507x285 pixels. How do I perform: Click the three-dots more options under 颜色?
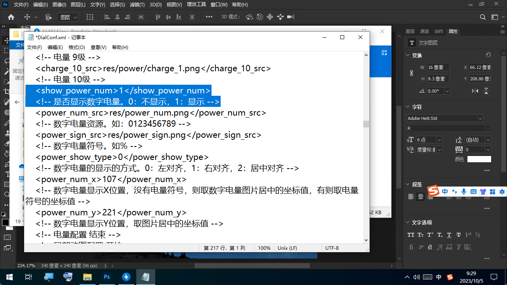pyautogui.click(x=487, y=170)
